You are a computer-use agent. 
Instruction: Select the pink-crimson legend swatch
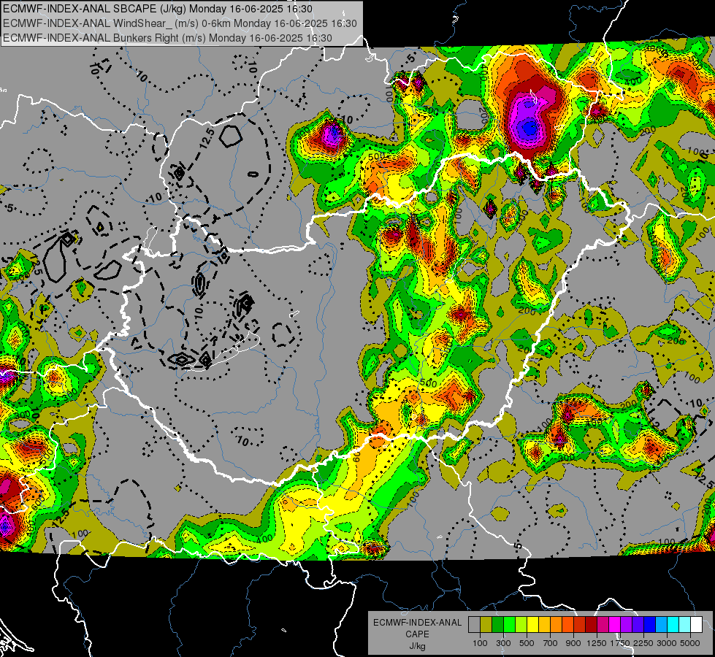(x=603, y=624)
